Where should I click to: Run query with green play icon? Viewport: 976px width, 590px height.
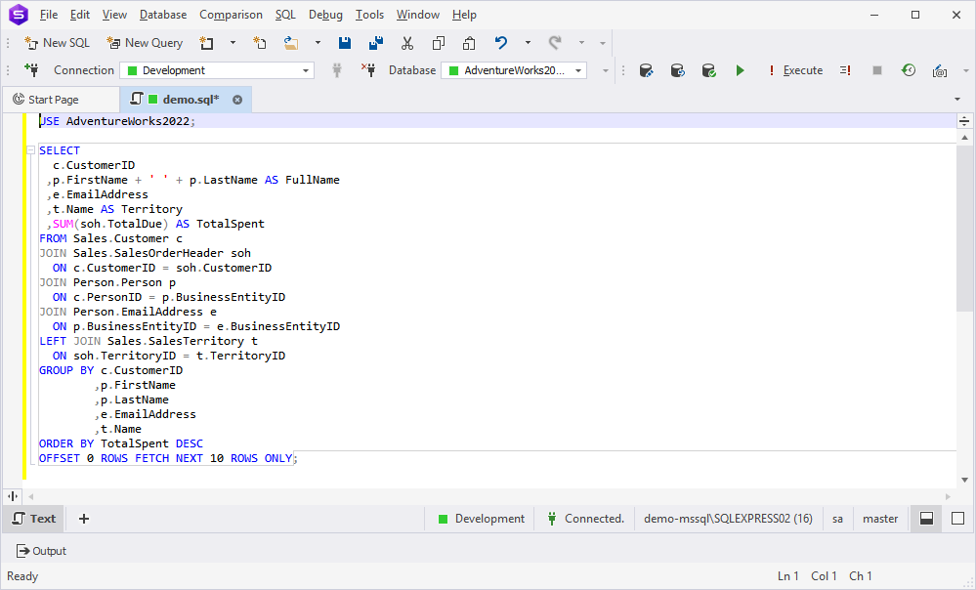pos(740,70)
